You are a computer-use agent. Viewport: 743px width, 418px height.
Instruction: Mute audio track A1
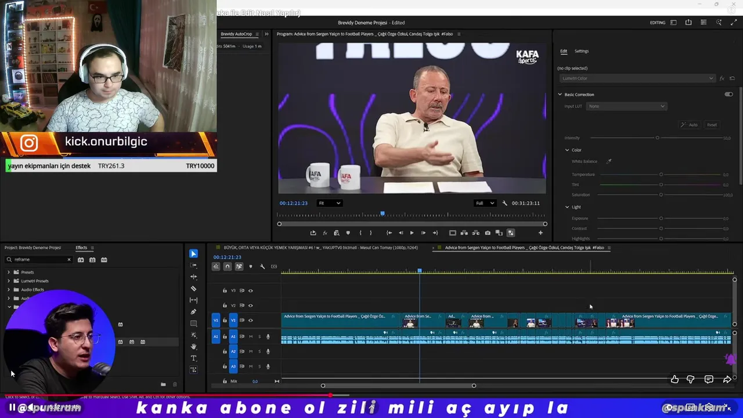click(251, 337)
